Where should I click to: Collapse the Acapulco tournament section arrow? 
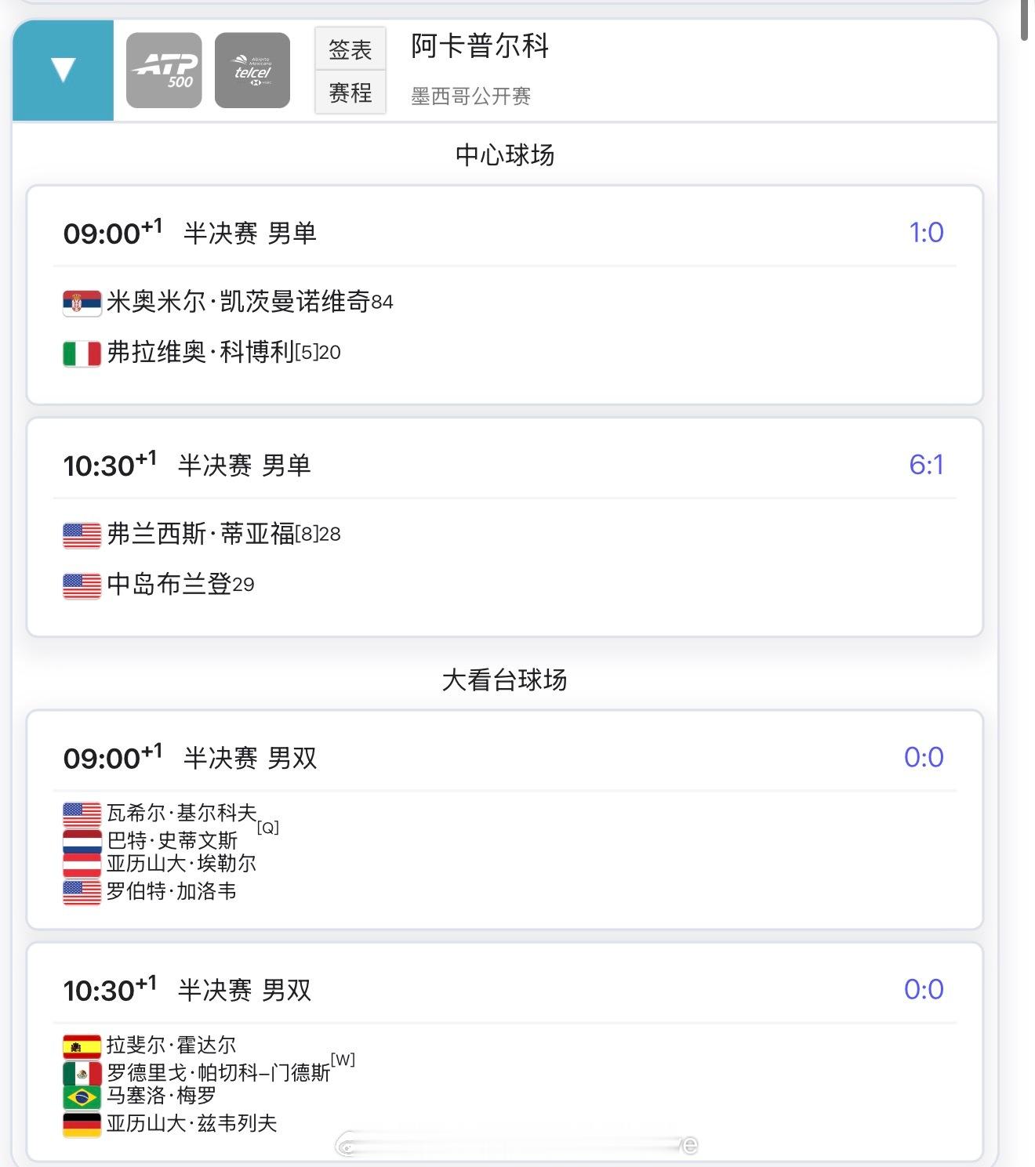coord(63,71)
